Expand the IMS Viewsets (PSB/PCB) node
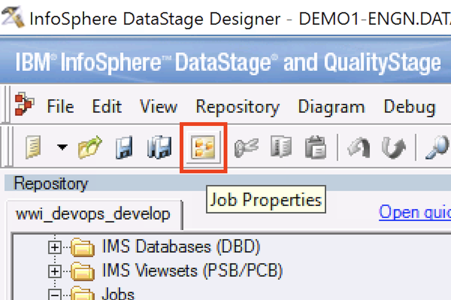 click(x=55, y=271)
